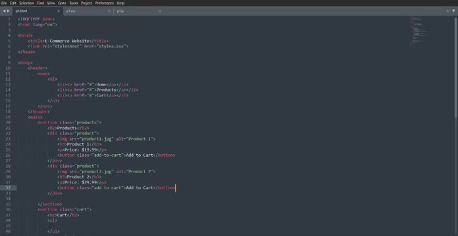Close the p1.css tab
Image resolution: width=458 pixels, height=236 pixels.
click(109, 11)
